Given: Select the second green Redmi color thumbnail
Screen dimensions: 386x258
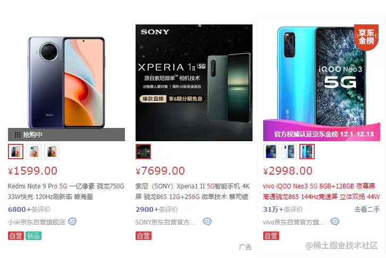Looking at the screenshot, I should 33,151.
